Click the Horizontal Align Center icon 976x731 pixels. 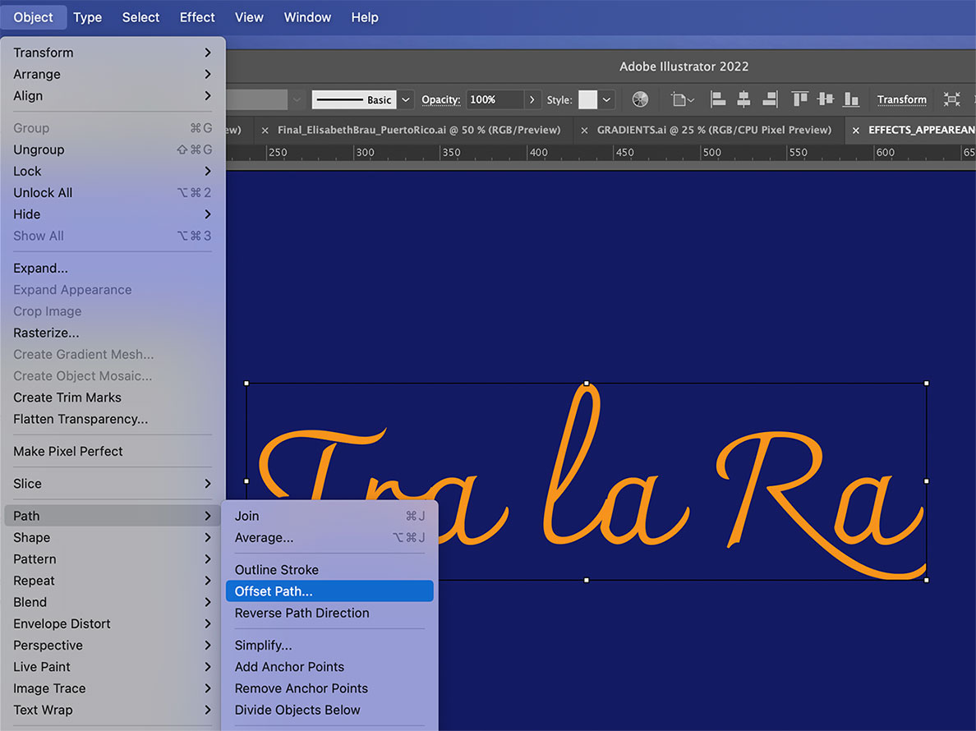pyautogui.click(x=744, y=99)
